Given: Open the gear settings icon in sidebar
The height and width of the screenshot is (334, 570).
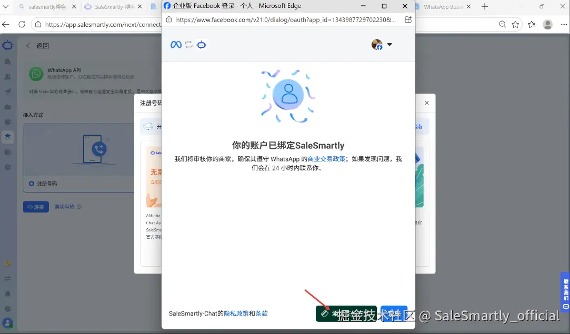Looking at the screenshot, I should (8, 167).
